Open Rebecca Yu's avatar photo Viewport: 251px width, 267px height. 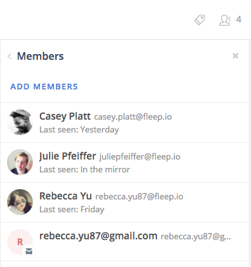tap(20, 202)
